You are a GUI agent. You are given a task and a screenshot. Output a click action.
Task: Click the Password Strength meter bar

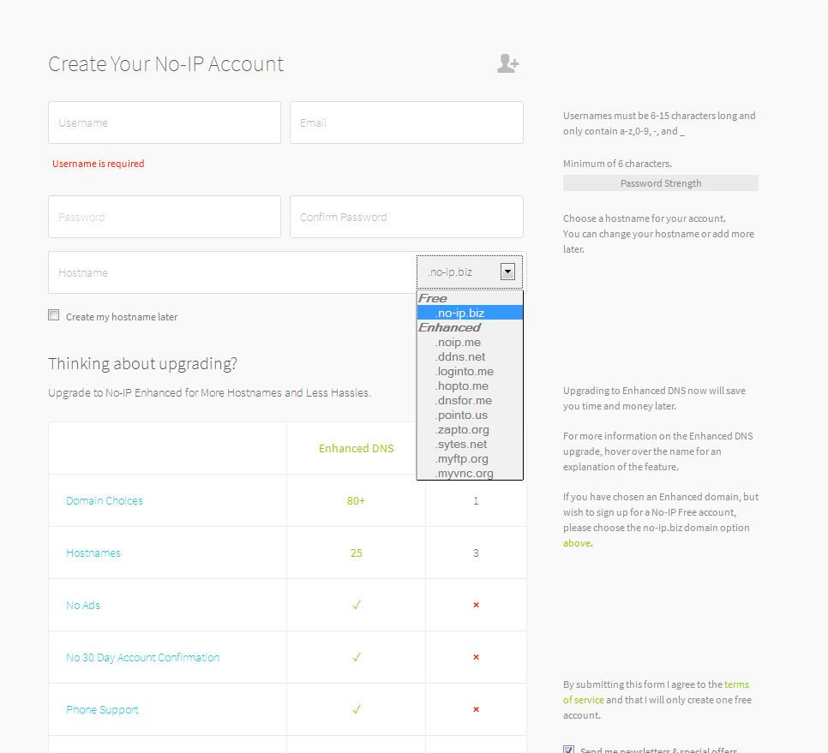coord(660,183)
